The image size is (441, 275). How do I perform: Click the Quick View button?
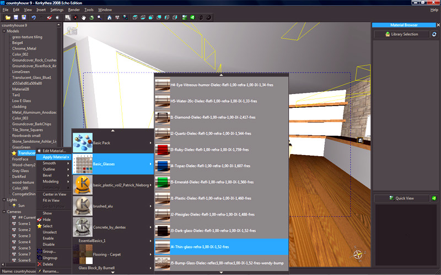[402, 198]
